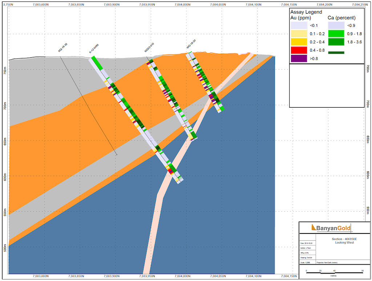Viewport: 372px width, 281px height.
Task: Click the Banyan Gold logo
Action: (x=331, y=228)
